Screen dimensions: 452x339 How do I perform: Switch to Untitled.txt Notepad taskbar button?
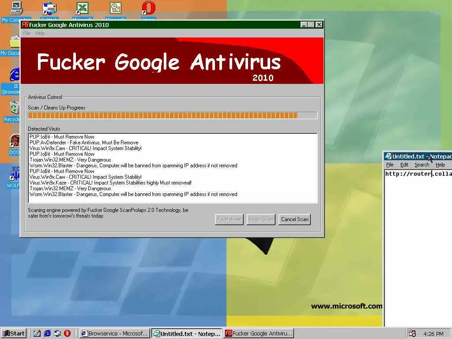[x=187, y=334]
